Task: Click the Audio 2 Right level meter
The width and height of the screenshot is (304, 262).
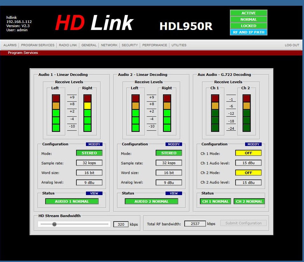Action: coord(167,113)
